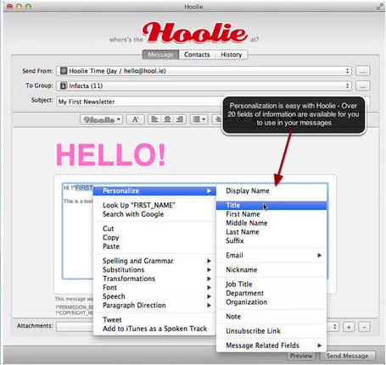386x365 pixels.
Task: Expand the Transformations submenu
Action: click(154, 279)
